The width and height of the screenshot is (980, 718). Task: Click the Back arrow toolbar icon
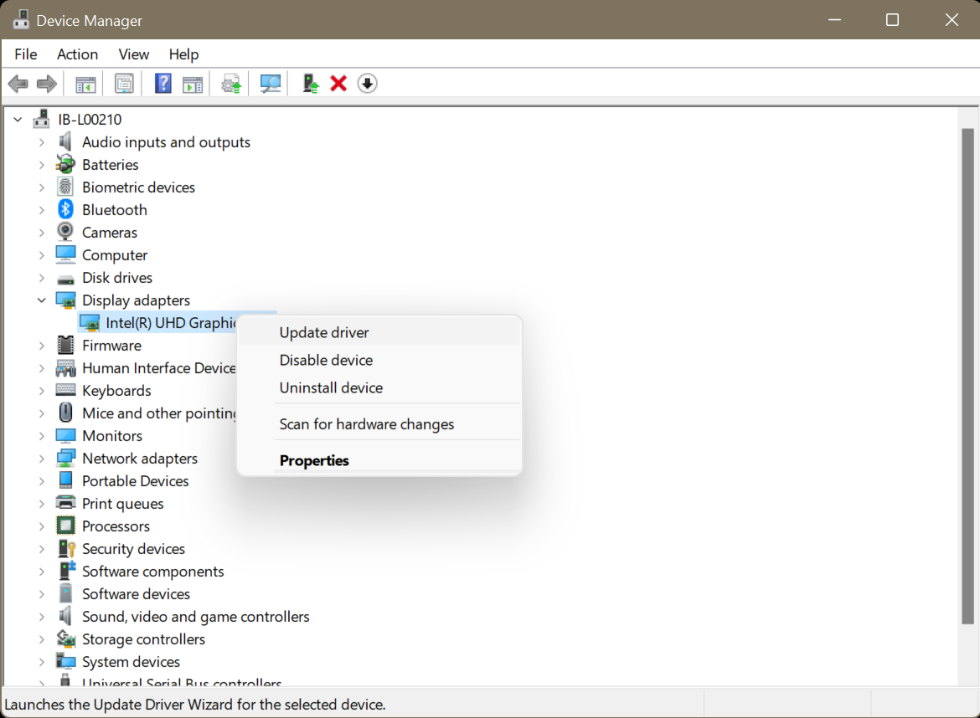18,84
